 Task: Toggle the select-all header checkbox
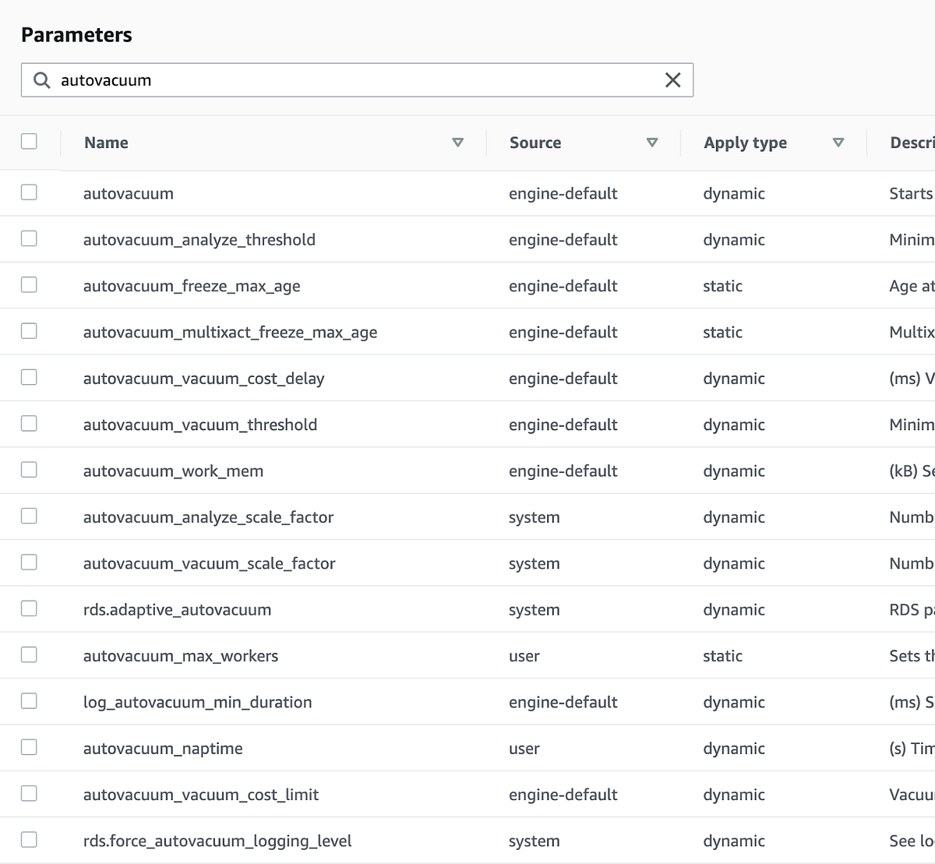pos(29,141)
